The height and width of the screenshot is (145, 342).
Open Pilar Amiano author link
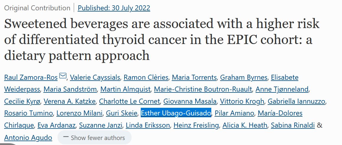[x=234, y=113]
